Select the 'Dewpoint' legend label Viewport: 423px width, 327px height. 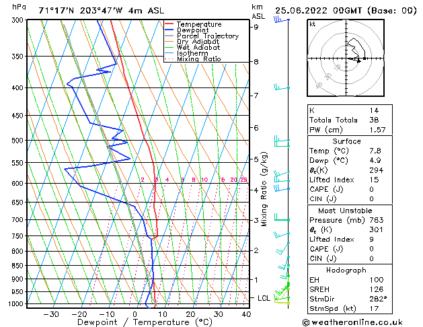point(192,30)
